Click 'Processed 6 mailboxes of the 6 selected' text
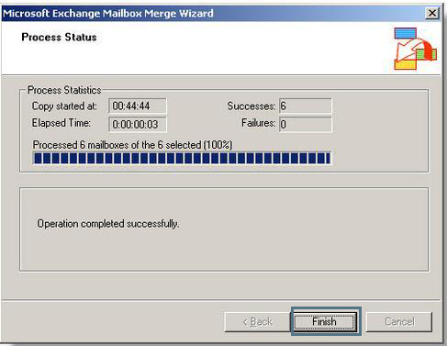 click(x=132, y=145)
